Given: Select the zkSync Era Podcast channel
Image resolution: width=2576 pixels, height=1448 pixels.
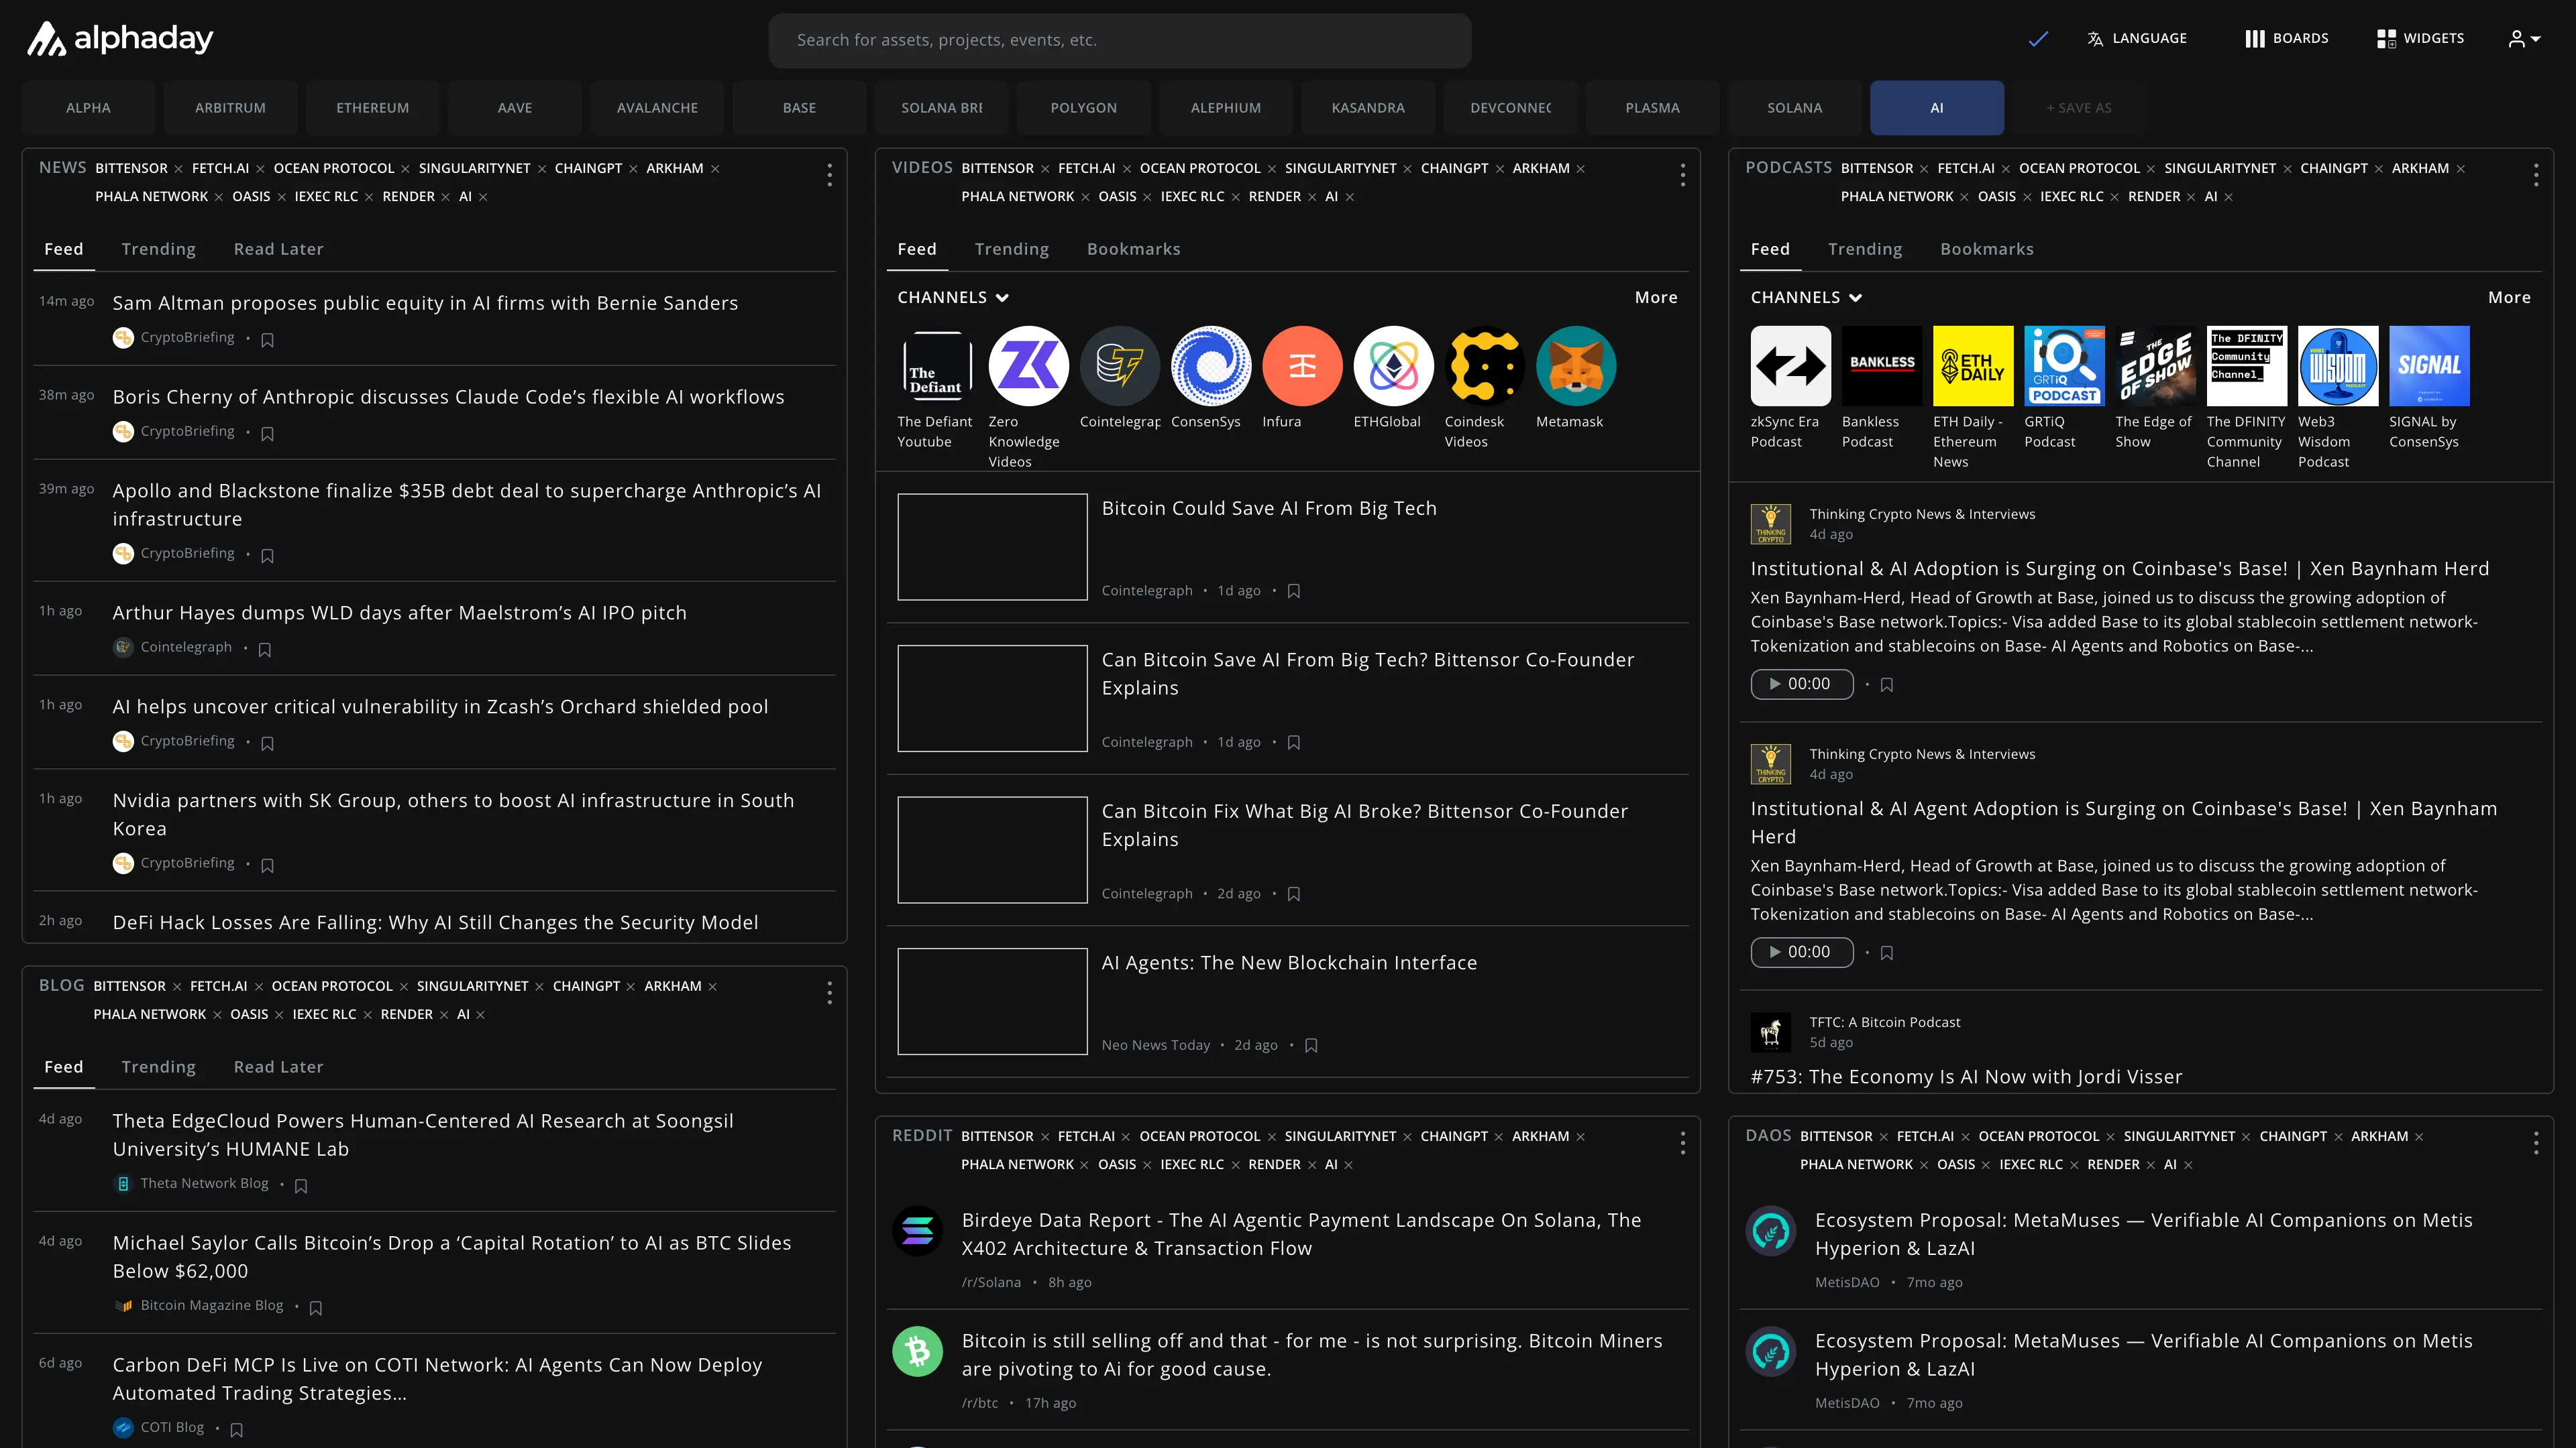Looking at the screenshot, I should (x=1790, y=366).
